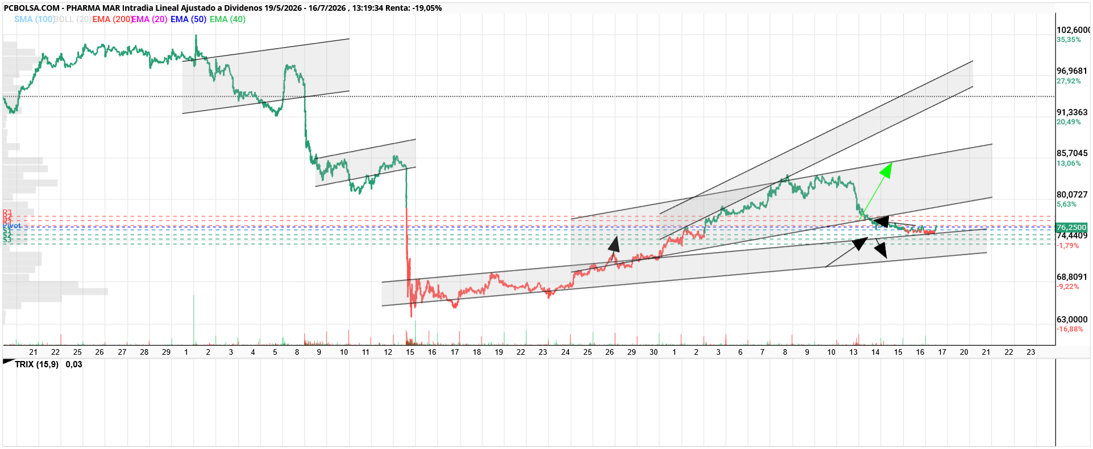
Task: Click the EMA (40) legend label
Action: tap(227, 19)
